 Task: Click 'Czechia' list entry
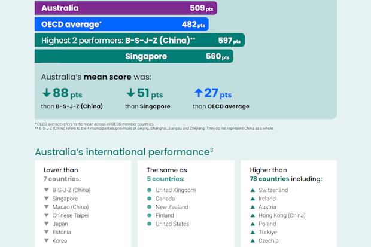click(x=269, y=241)
